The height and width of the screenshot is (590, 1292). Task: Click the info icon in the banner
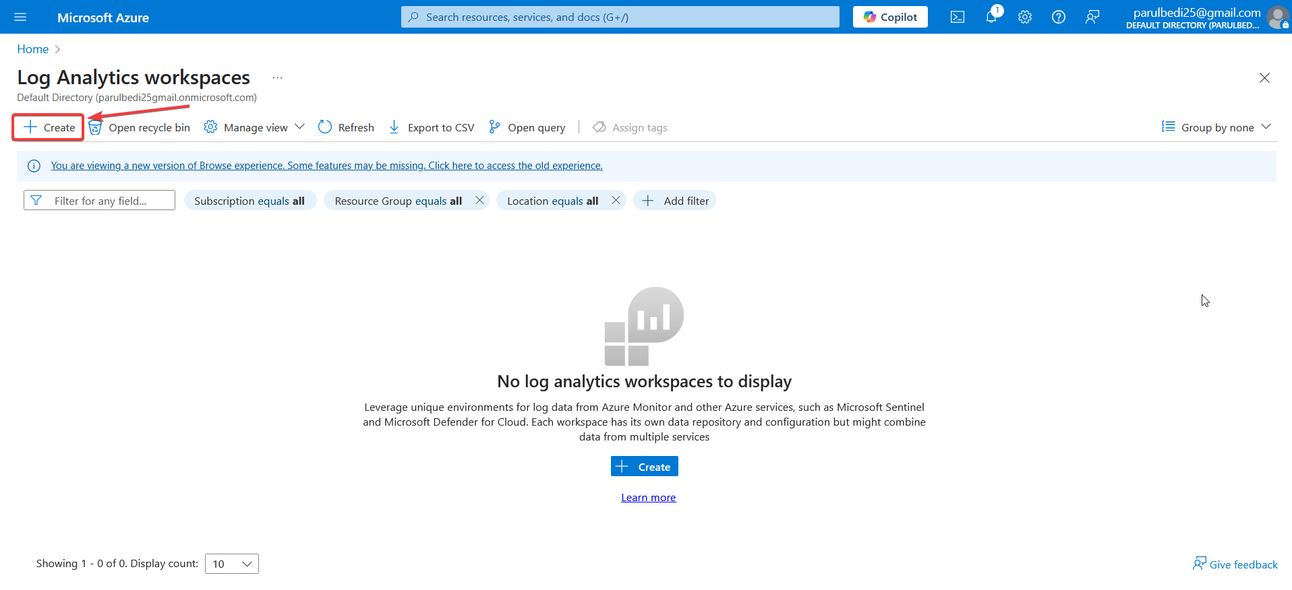(34, 166)
